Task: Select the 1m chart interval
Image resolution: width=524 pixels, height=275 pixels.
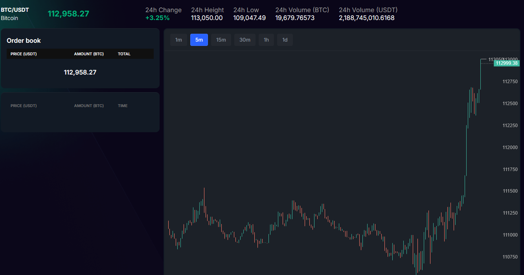Action: 178,40
